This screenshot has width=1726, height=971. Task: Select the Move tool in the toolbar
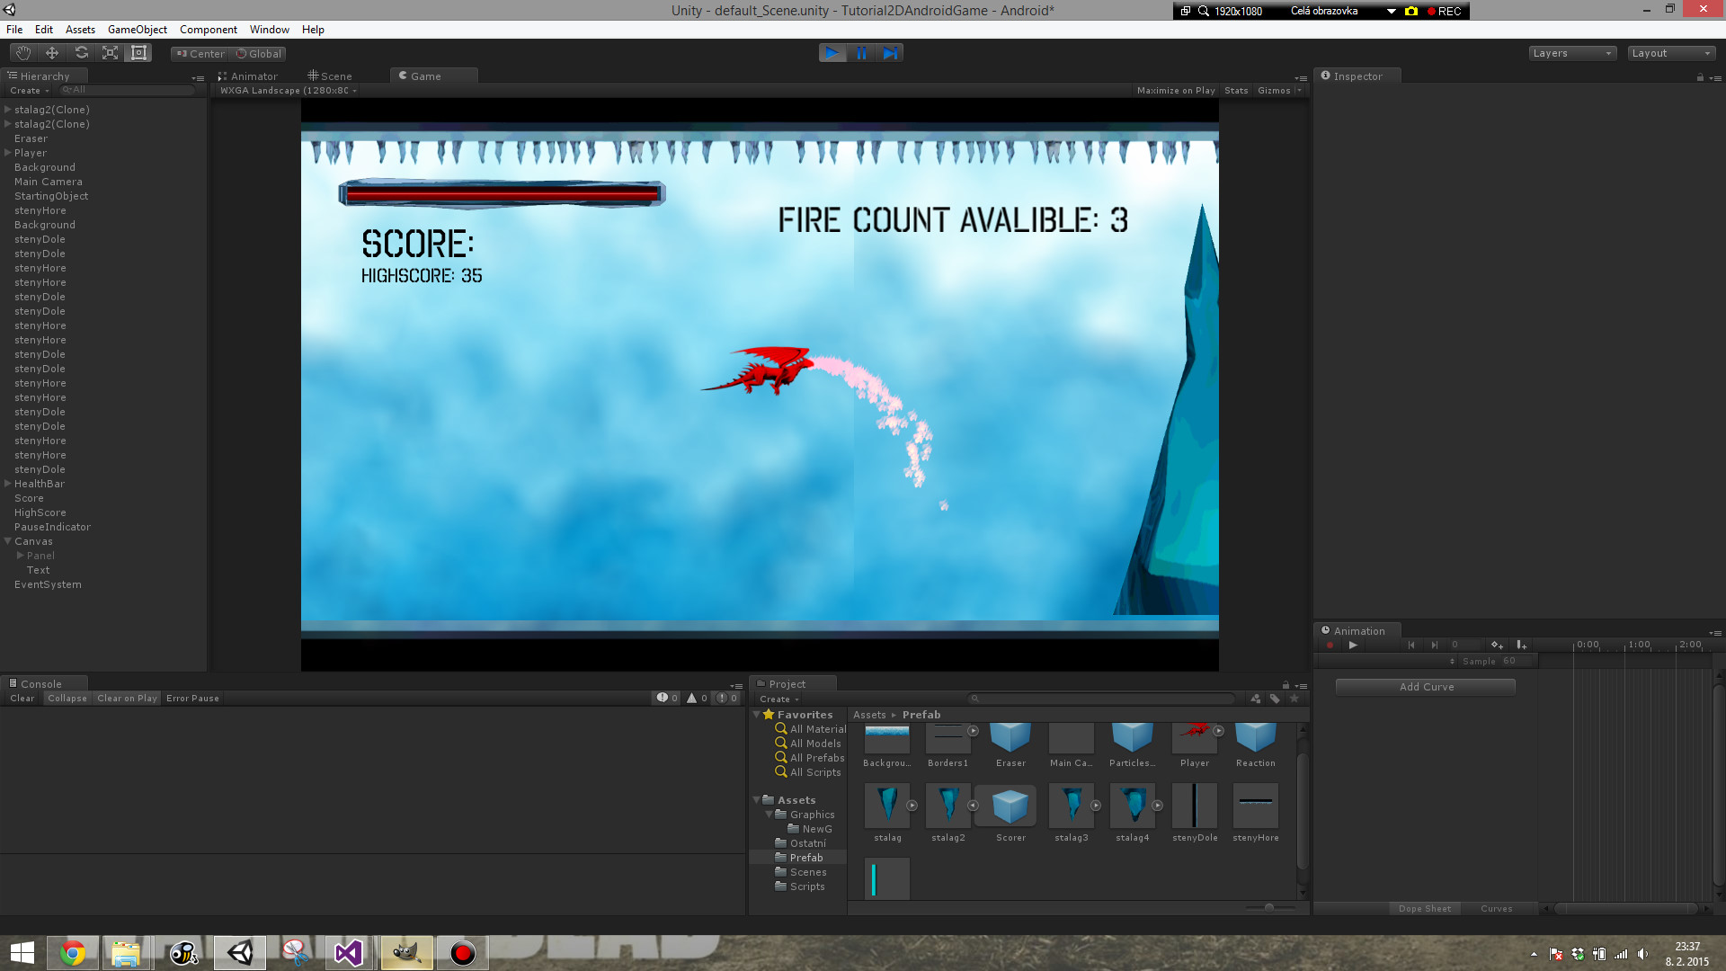point(51,52)
